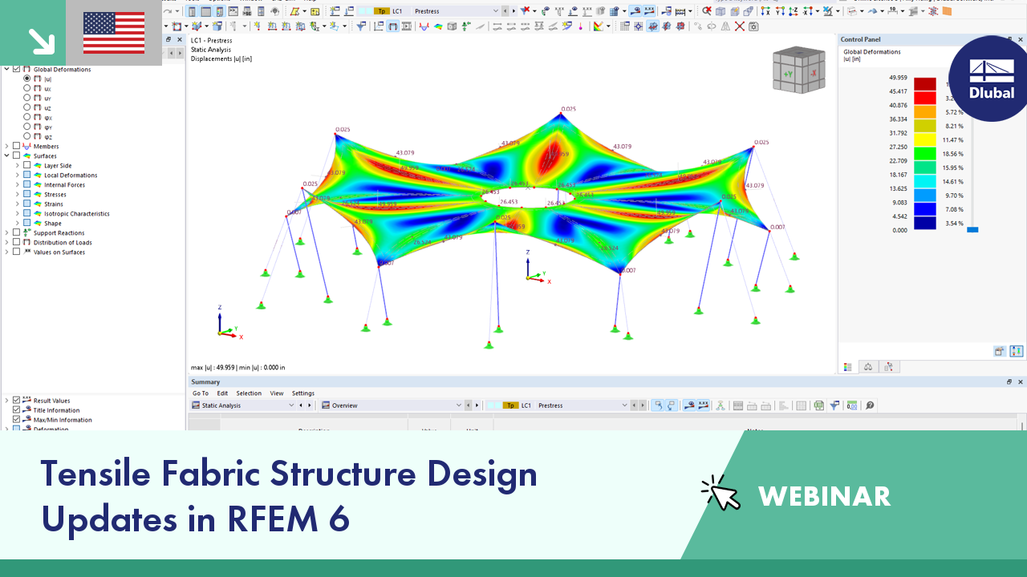This screenshot has width=1027, height=577.
Task: Click the yellow legend color at 11.47 %
Action: [x=925, y=140]
